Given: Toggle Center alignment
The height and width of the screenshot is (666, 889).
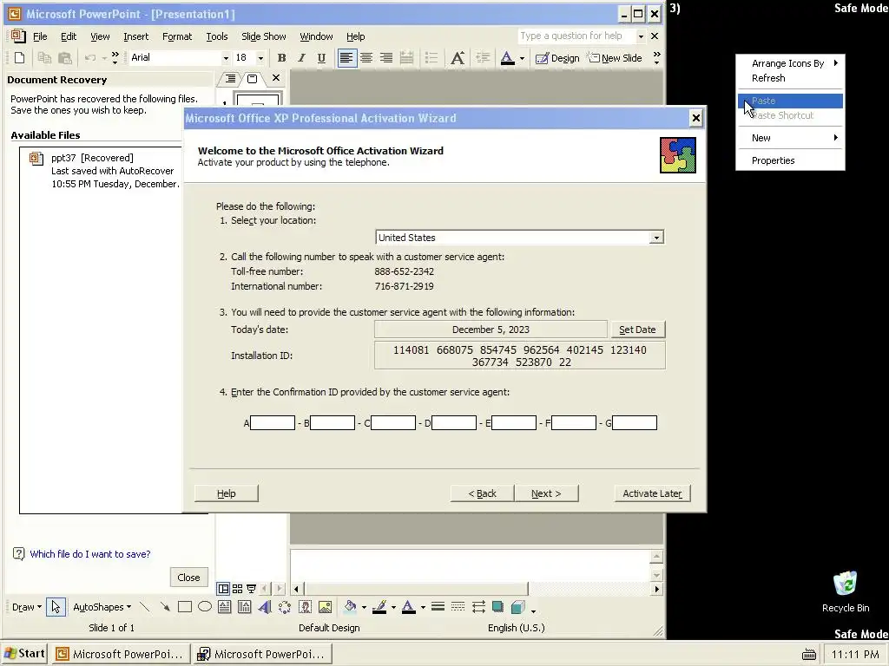Looking at the screenshot, I should tap(366, 58).
